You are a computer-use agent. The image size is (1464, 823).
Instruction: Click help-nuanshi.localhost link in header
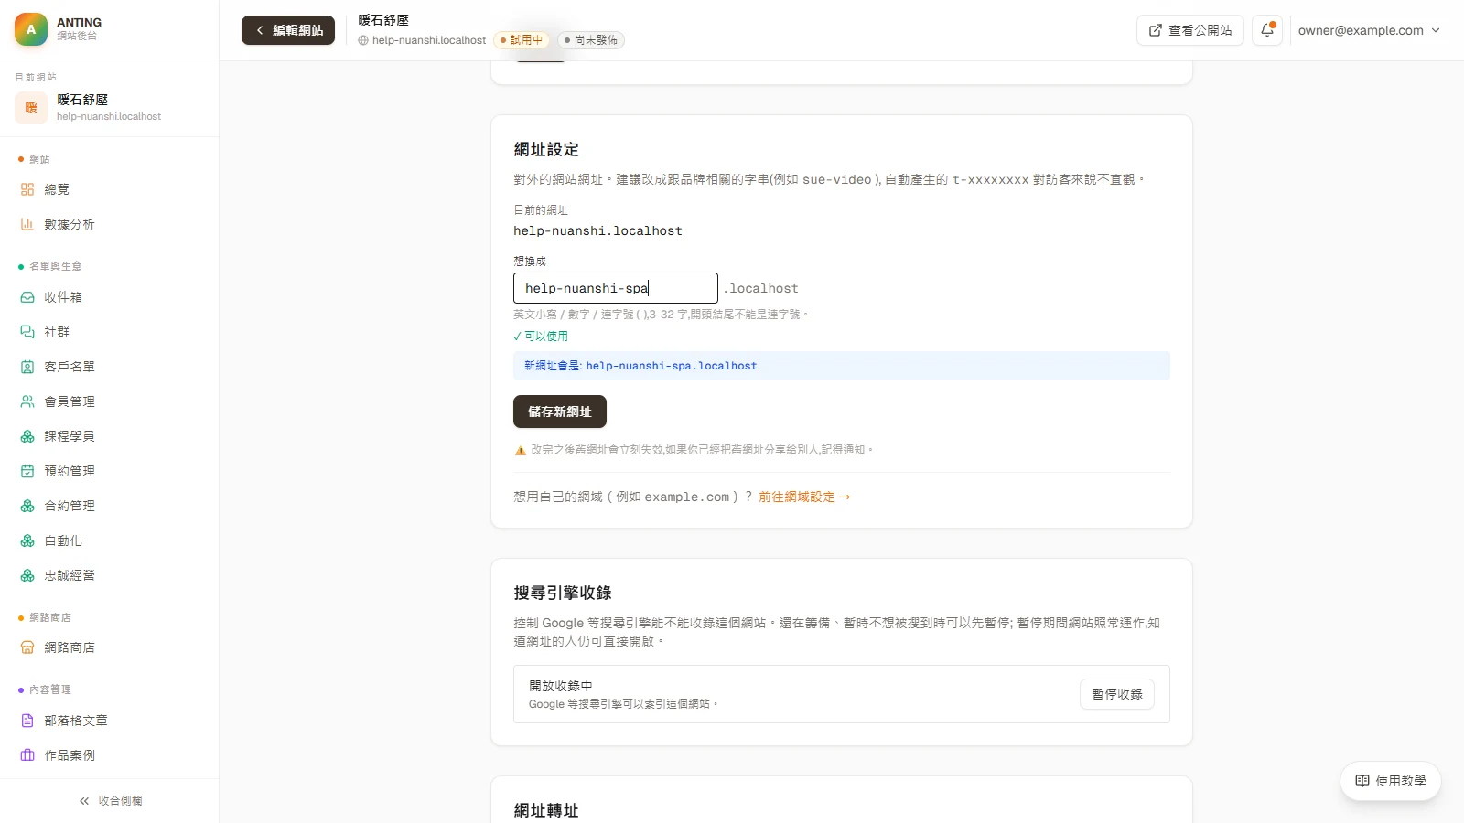[422, 40]
